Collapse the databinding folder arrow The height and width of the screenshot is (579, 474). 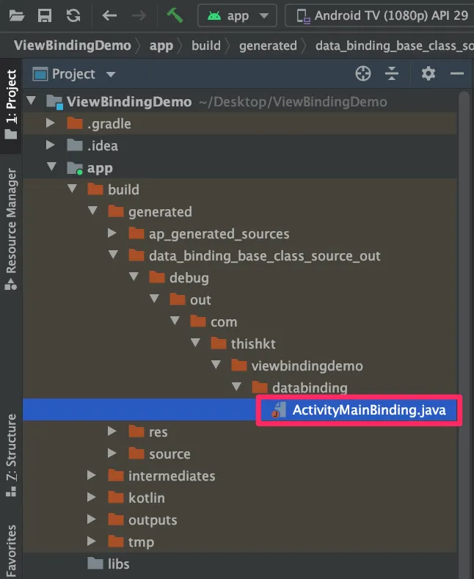(x=236, y=387)
